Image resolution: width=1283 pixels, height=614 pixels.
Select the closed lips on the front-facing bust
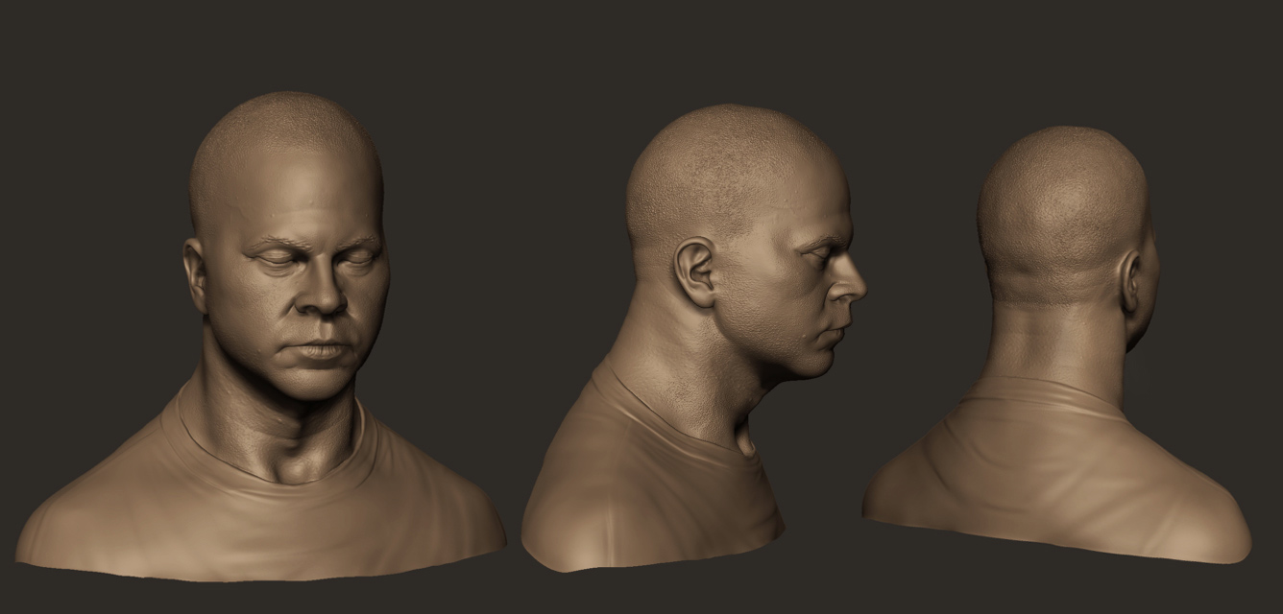click(x=322, y=348)
